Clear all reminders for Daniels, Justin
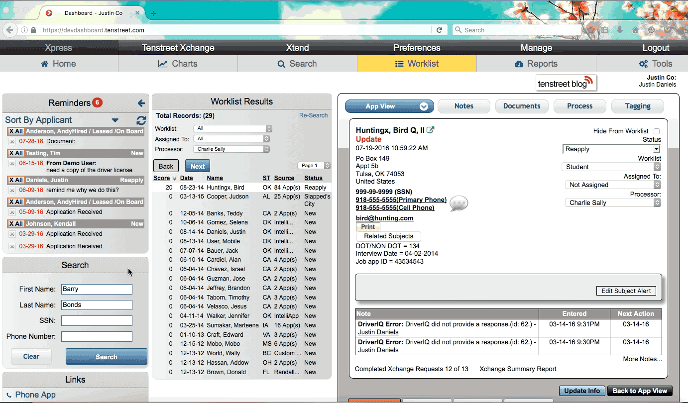Viewport: 688px width, 403px height. click(16, 180)
